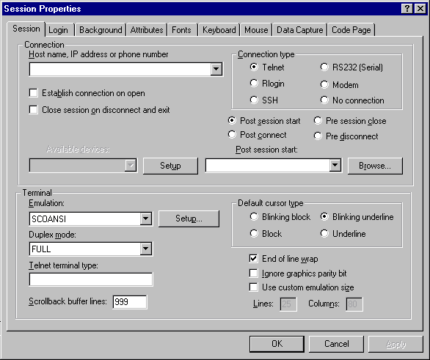Click into the host name input field

pyautogui.click(x=120, y=69)
